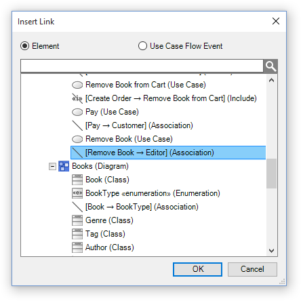Click the magnifier search icon
The image size is (301, 301).
click(270, 66)
